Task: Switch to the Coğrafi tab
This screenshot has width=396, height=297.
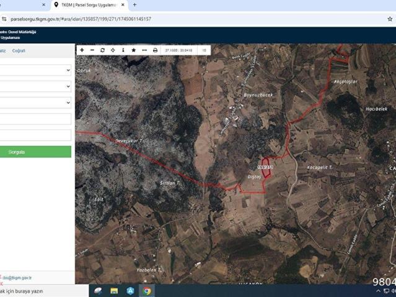Action: (19, 51)
